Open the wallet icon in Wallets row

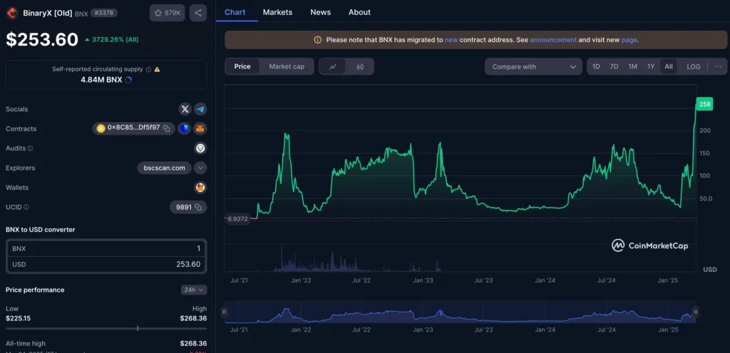200,188
